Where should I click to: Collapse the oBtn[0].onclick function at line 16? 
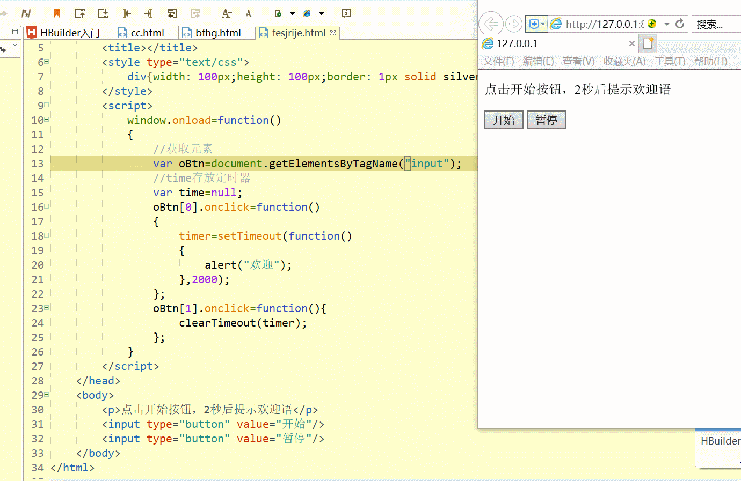click(x=47, y=206)
